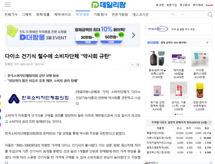Decrease article font size (small 가)

coord(132,65)
